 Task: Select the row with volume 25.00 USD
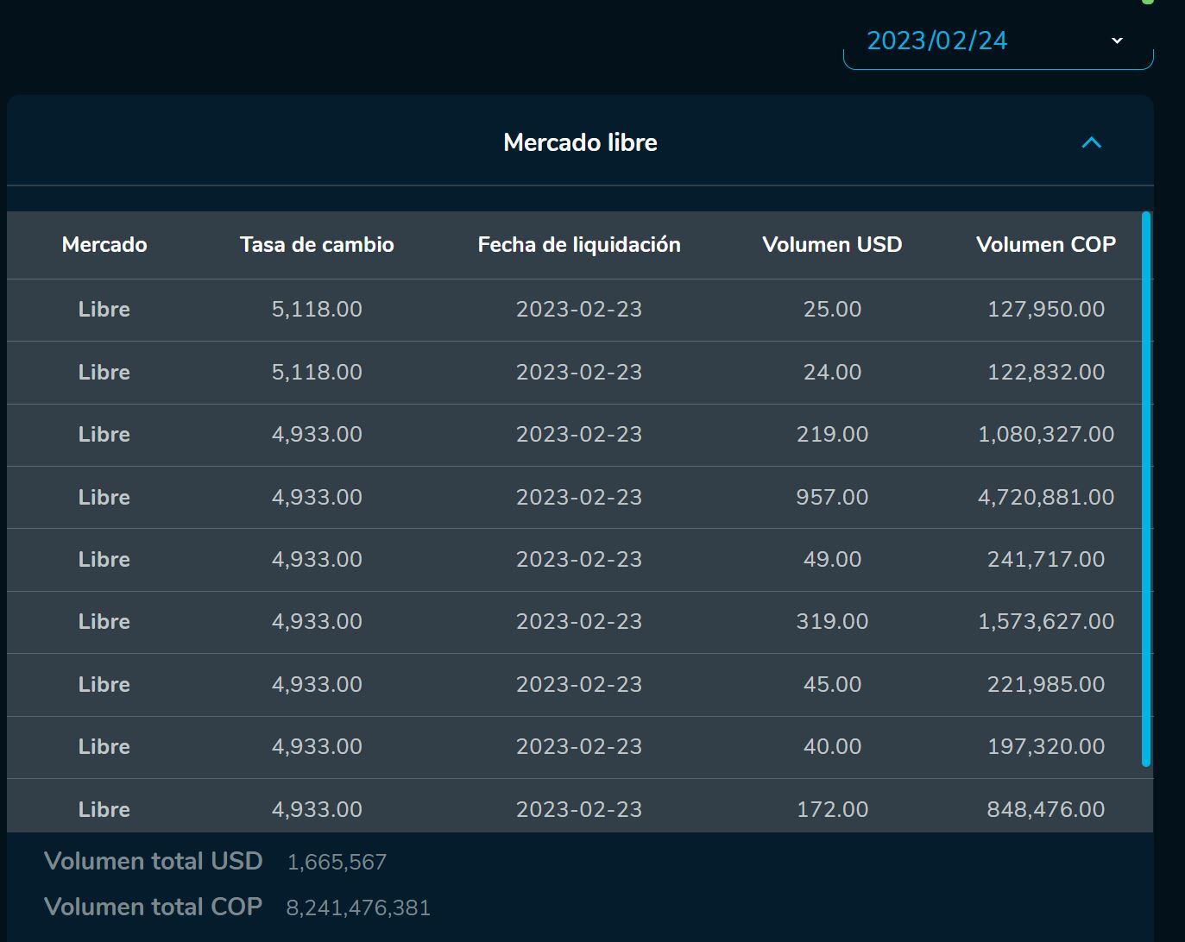click(x=832, y=310)
